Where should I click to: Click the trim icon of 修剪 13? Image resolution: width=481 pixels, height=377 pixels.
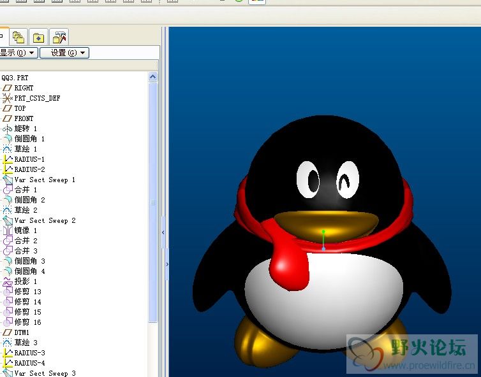click(8, 292)
